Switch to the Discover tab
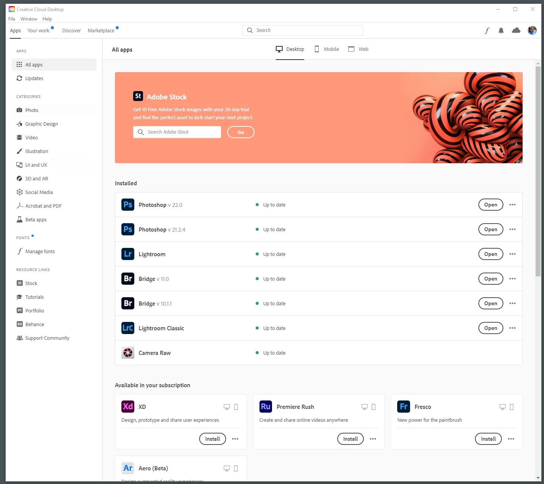 pos(71,30)
